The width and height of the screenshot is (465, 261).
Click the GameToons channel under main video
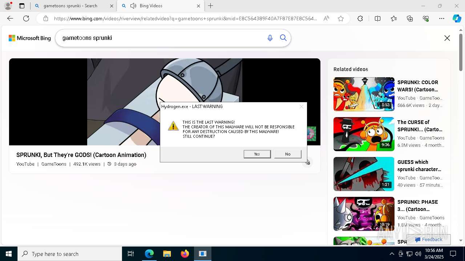[54, 164]
